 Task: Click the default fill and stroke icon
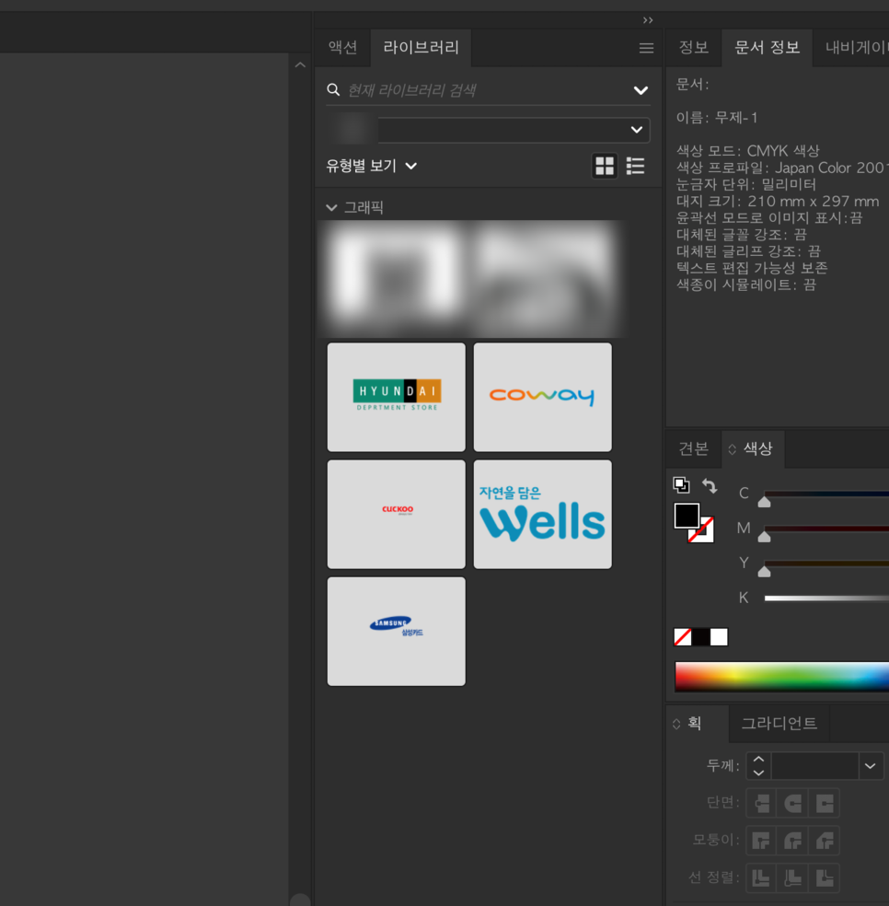[682, 485]
